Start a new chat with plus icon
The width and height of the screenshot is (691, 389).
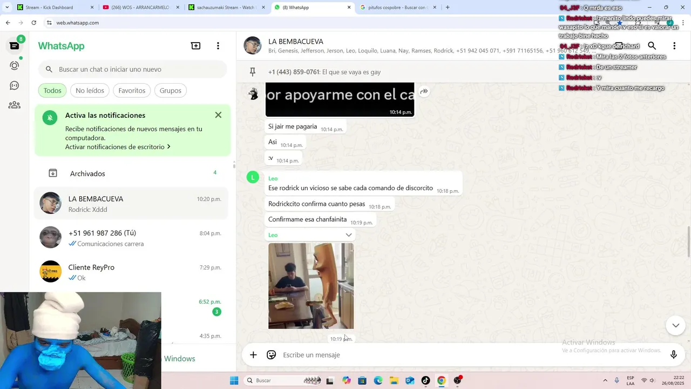click(x=196, y=46)
